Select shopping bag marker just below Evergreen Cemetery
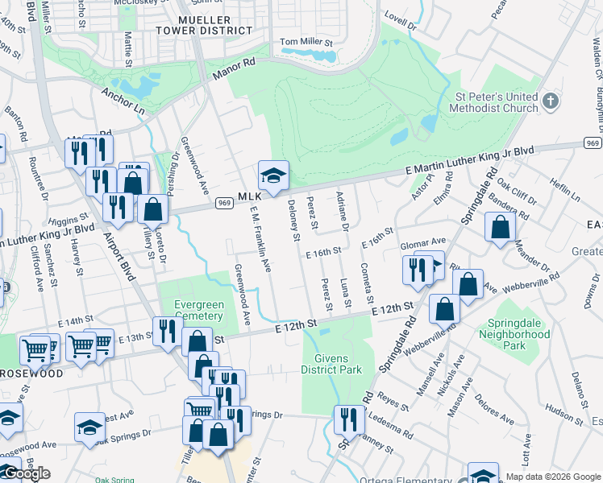Screen dimensions: 603x483 [x=198, y=341]
